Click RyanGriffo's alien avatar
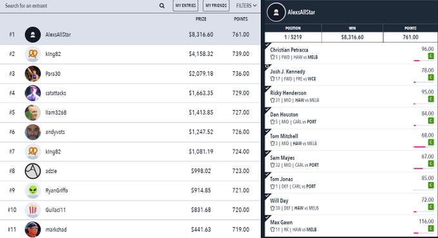 click(x=33, y=190)
